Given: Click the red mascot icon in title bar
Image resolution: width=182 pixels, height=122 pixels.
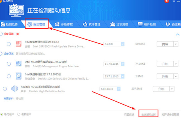Looking at the screenshot, I should tap(167, 1).
